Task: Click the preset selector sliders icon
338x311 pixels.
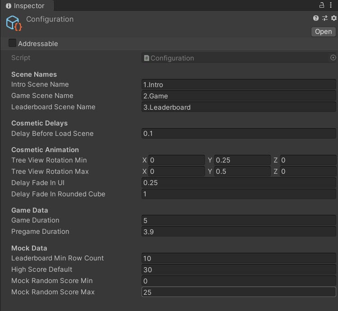Action: [324, 18]
